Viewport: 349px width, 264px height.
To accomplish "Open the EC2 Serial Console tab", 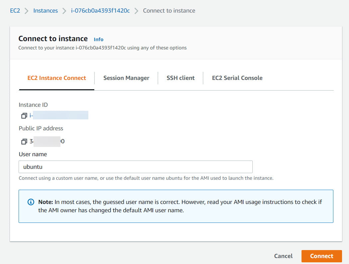I will pyautogui.click(x=237, y=78).
